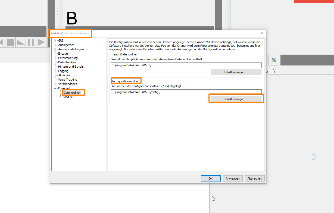Select Datenbanken in the tree
Image resolution: width=334 pixels, height=213 pixels.
[x=67, y=62]
